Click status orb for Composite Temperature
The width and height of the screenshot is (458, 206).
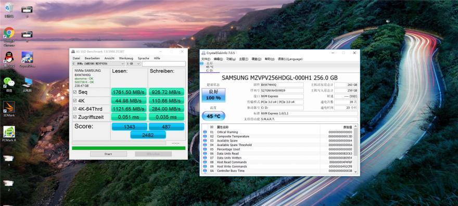click(205, 136)
